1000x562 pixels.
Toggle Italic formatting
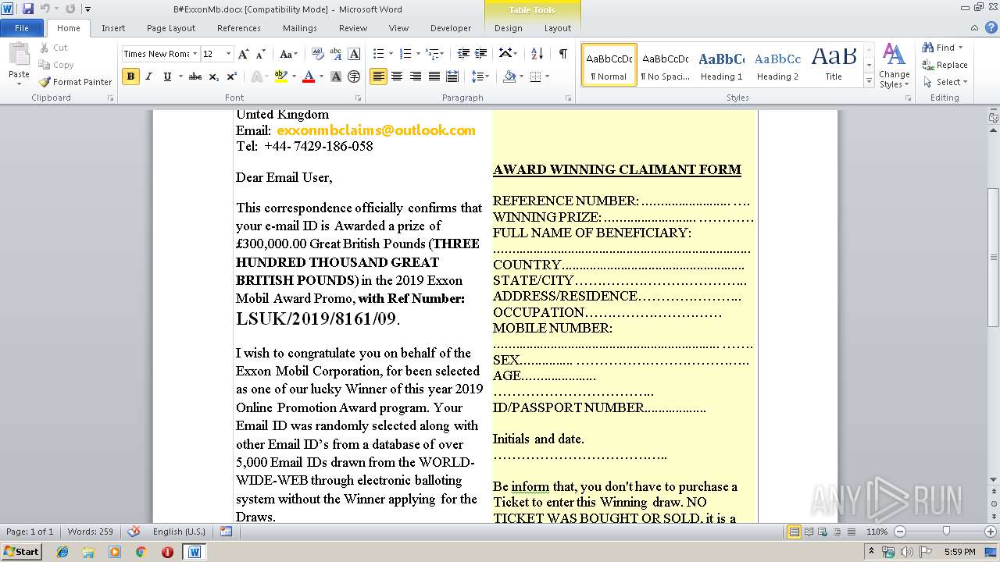[x=149, y=76]
